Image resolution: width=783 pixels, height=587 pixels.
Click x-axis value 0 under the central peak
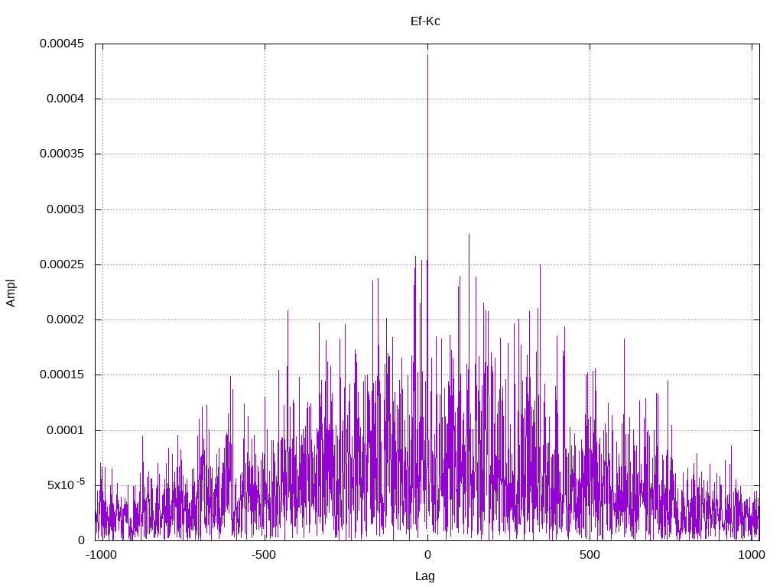(x=427, y=555)
